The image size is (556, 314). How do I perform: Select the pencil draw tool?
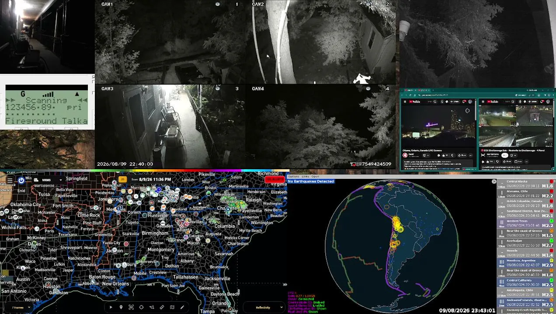182,307
